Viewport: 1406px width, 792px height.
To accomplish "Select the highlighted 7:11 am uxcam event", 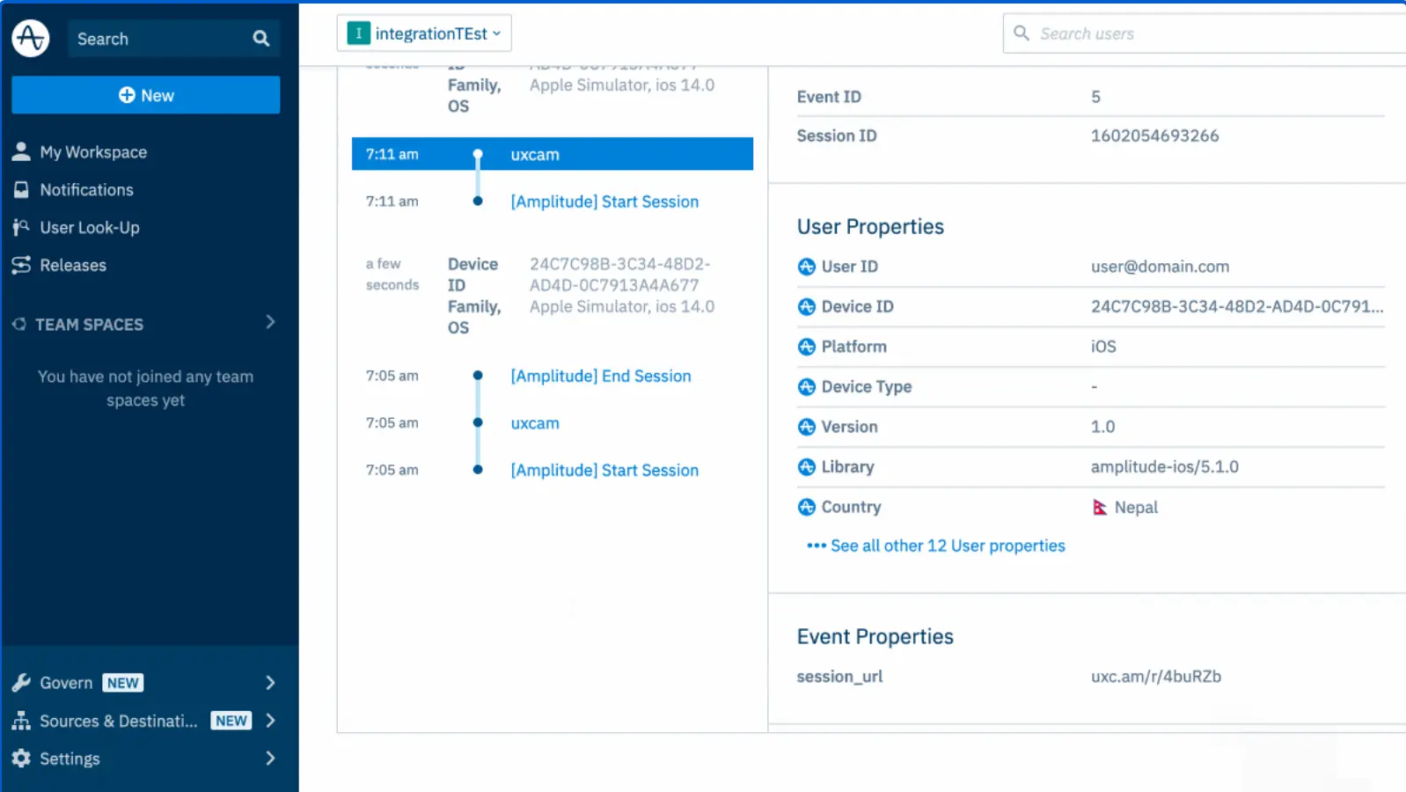I will click(x=553, y=154).
